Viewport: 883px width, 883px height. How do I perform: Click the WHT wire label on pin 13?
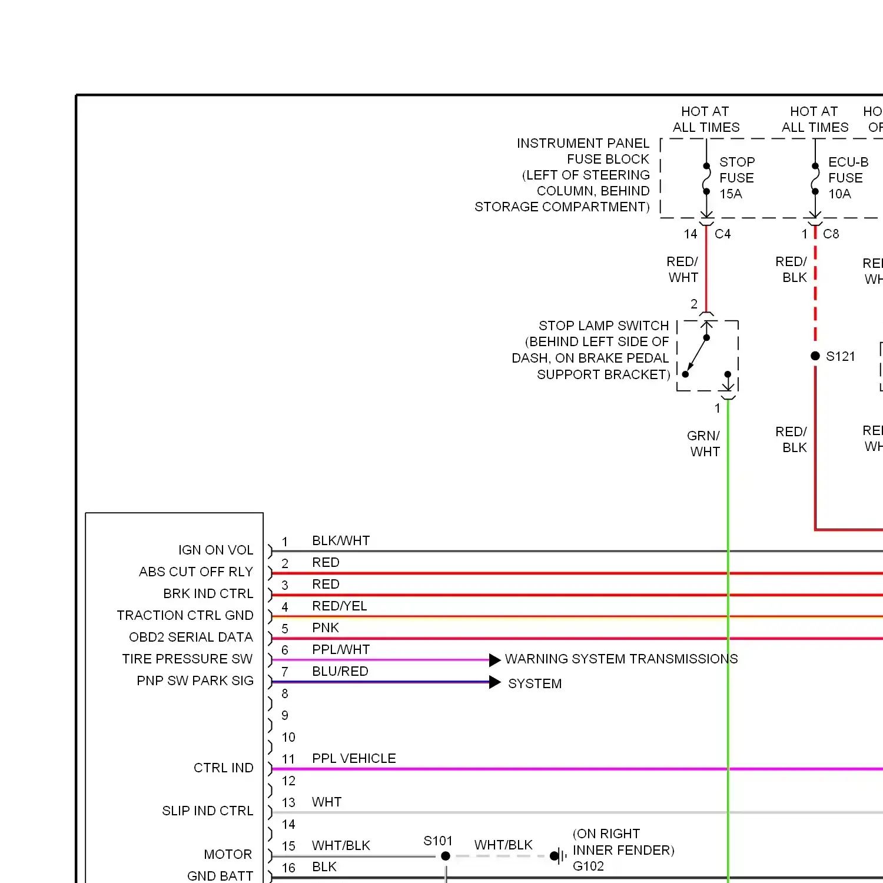click(327, 802)
